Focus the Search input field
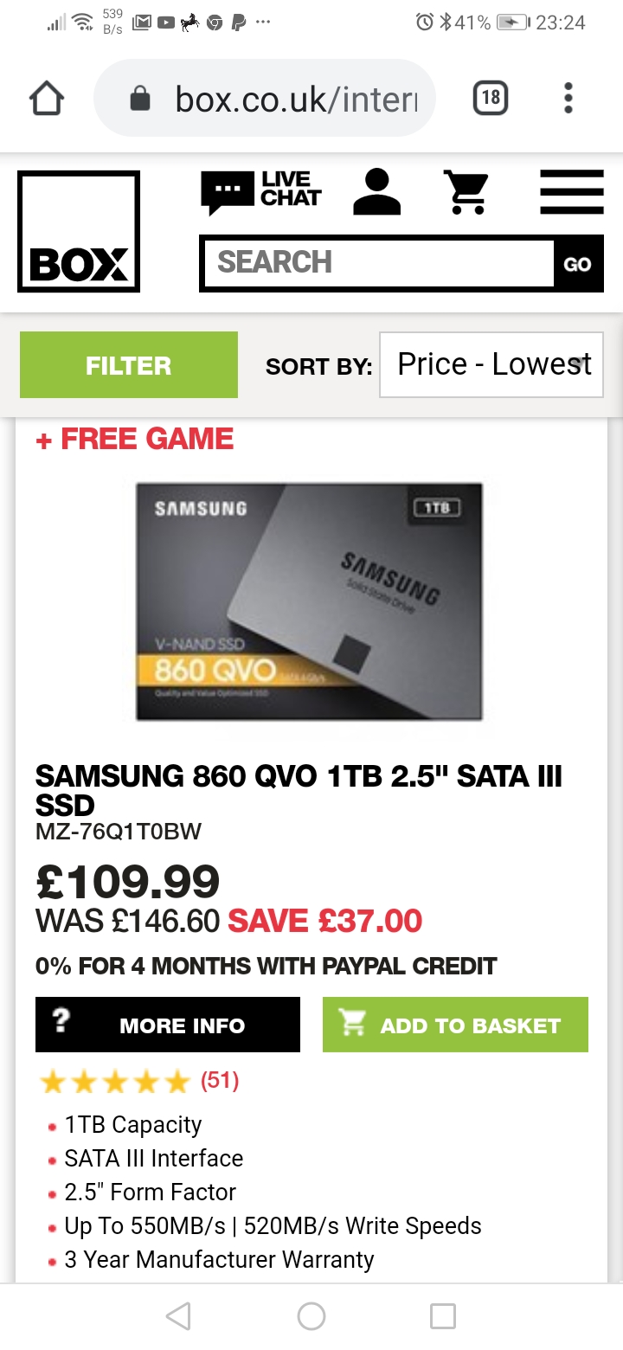Image resolution: width=623 pixels, height=1350 pixels. point(379,262)
